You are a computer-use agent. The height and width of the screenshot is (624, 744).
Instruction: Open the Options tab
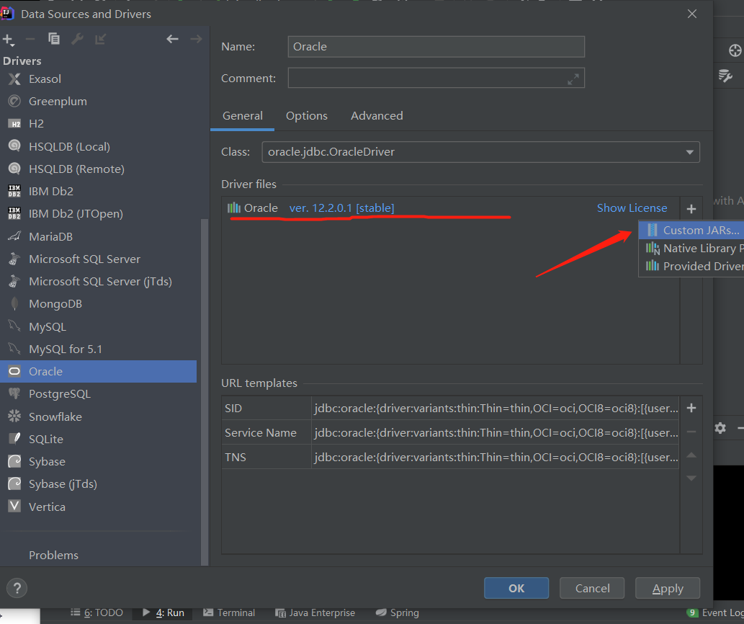pyautogui.click(x=306, y=115)
